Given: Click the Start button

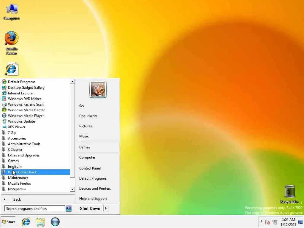Looking at the screenshot, I should [8, 222].
